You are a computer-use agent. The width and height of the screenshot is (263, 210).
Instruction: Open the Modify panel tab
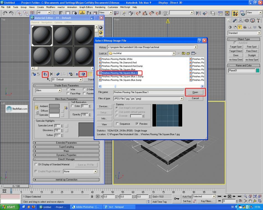point(235,21)
